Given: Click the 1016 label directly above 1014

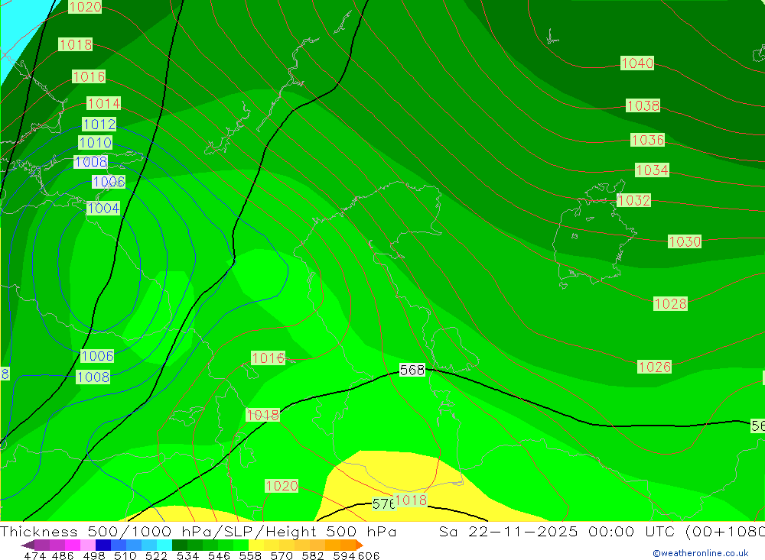Looking at the screenshot, I should (89, 76).
